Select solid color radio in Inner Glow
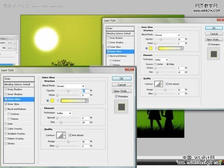This screenshot has width=224, height=168. click(146, 48)
